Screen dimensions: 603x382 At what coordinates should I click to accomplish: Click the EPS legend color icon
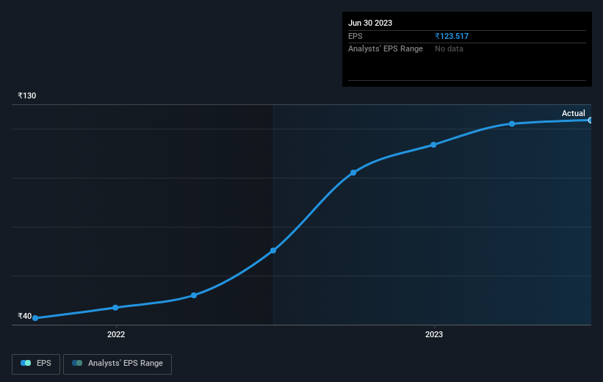point(26,363)
